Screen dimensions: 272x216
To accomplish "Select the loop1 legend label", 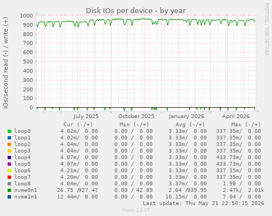I will pos(22,138).
